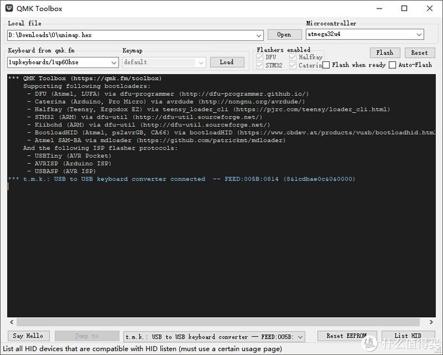Click the t.m.k. USB keyboard converter connected log line
Image resolution: width=443 pixels, height=355 pixels.
(x=181, y=179)
